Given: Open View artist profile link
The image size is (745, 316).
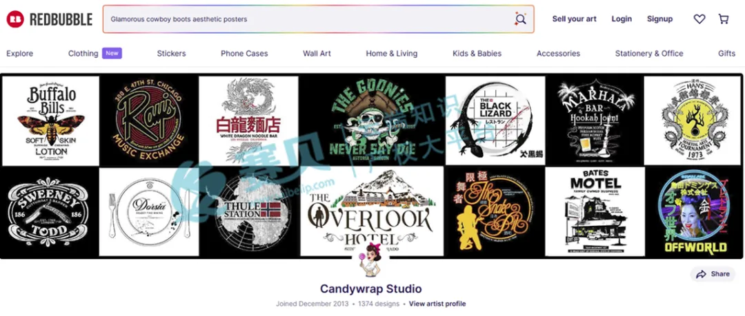Looking at the screenshot, I should coord(437,304).
